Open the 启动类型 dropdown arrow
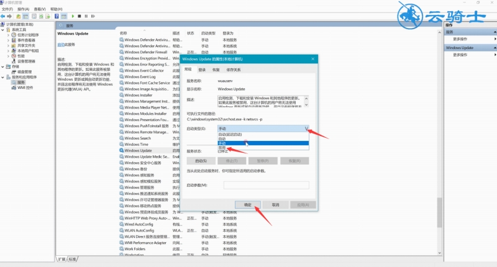The width and height of the screenshot is (497, 267). (306, 129)
